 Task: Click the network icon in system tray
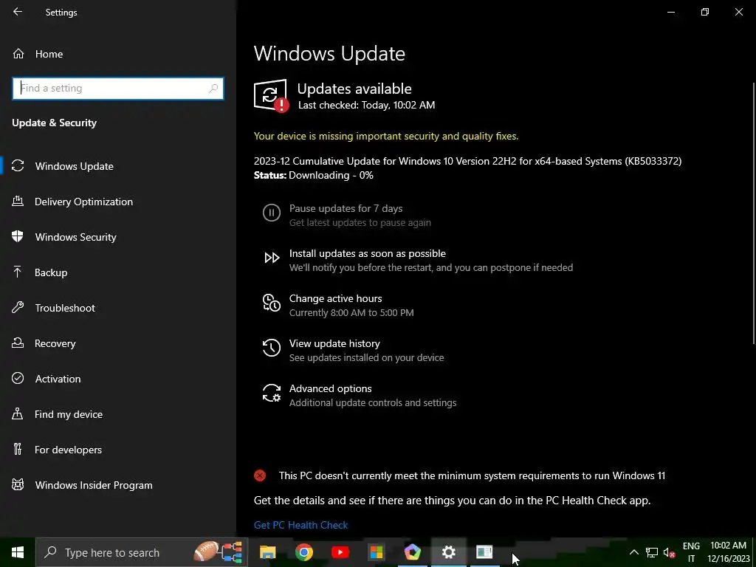pos(652,552)
